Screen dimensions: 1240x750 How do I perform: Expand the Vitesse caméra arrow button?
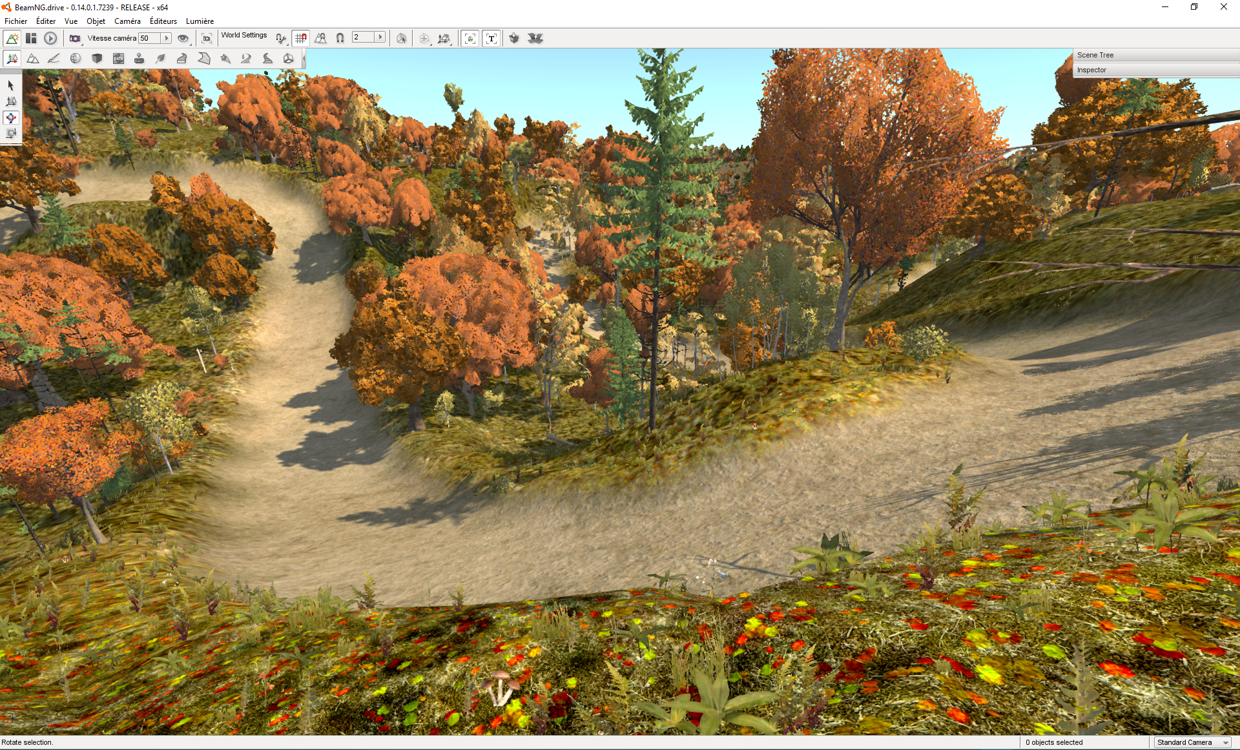tap(166, 38)
